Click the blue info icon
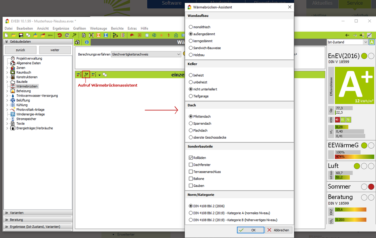Image resolution: width=376 pixels, height=238 pixels. click(x=87, y=42)
